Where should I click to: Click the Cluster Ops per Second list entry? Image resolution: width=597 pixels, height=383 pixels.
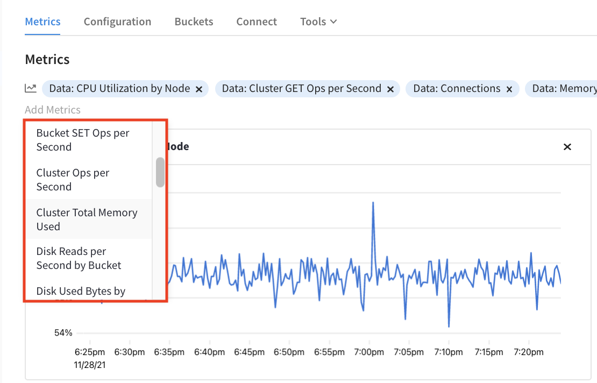point(73,180)
